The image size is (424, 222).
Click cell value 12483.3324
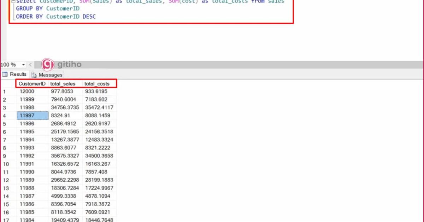click(99, 140)
